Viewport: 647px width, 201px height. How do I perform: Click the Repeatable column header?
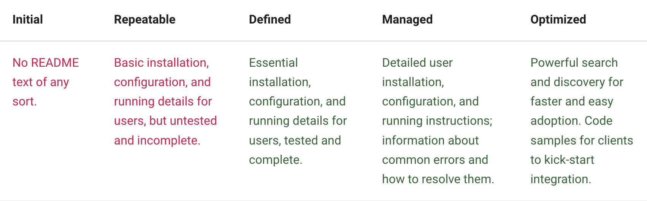click(144, 19)
